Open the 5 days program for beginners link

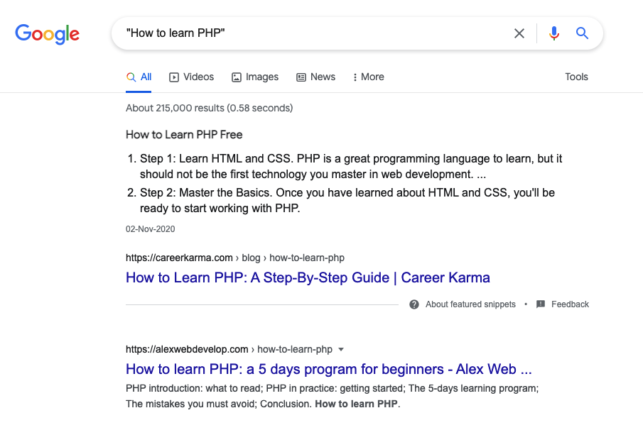coord(328,370)
